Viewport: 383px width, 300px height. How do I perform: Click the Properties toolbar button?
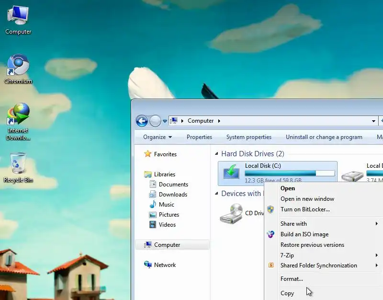(199, 137)
